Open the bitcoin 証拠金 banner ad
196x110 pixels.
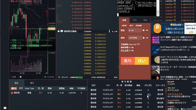(x=174, y=28)
